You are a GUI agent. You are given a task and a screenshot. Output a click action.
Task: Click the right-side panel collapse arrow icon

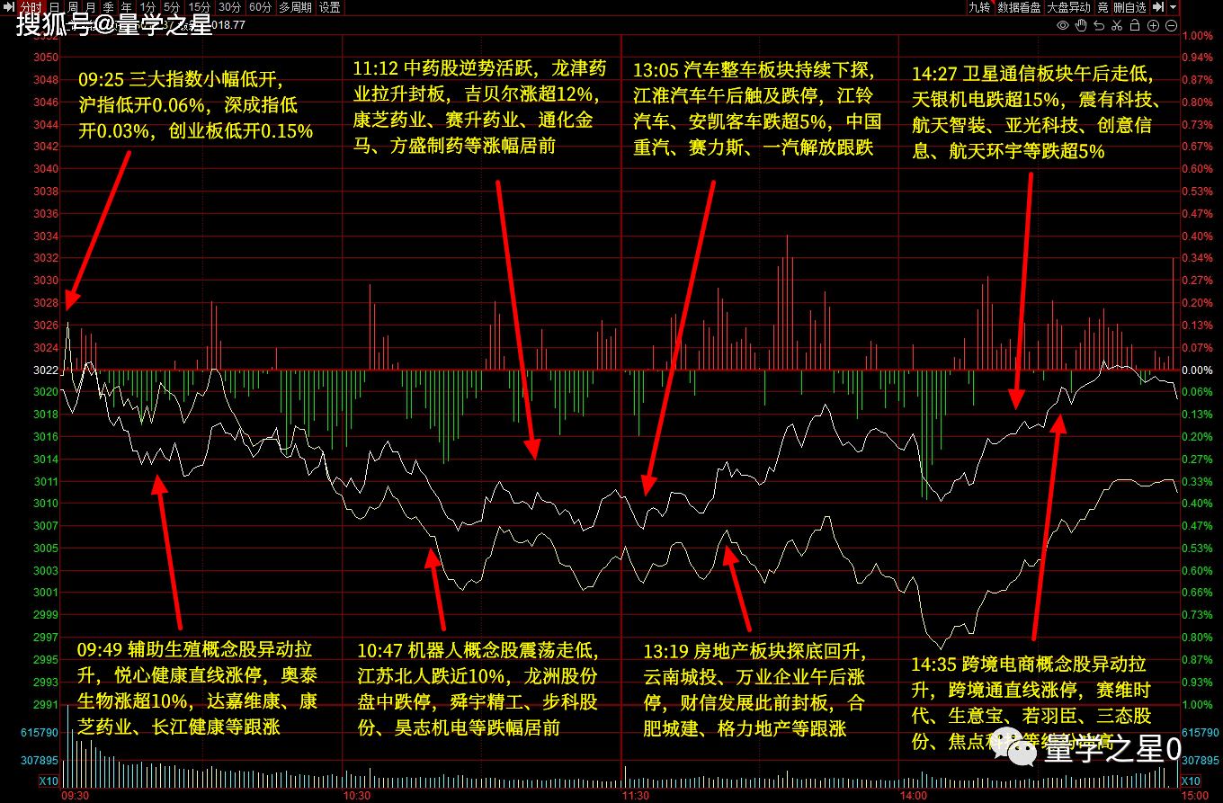click(x=1159, y=7)
